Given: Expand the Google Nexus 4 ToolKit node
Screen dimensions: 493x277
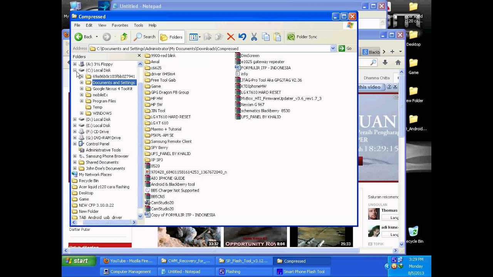Looking at the screenshot, I should pos(82,89).
